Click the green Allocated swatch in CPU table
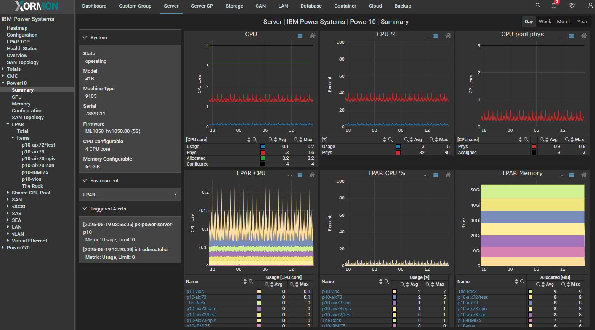The height and width of the screenshot is (330, 595). tap(262, 158)
